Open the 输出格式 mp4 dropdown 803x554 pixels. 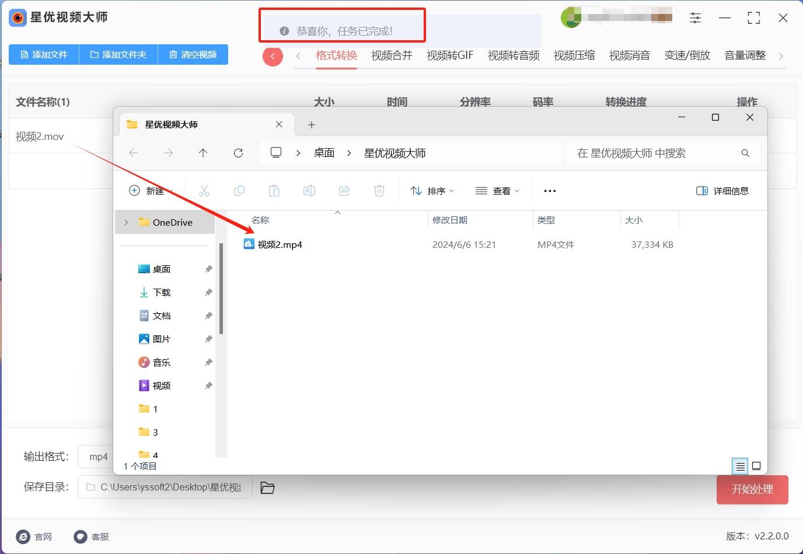(96, 457)
